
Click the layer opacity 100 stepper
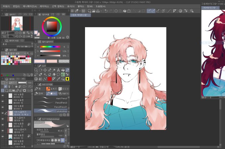point(32,83)
